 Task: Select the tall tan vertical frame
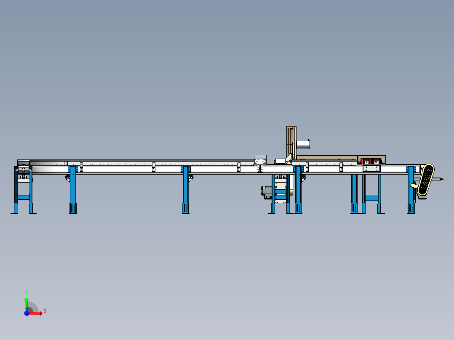pyautogui.click(x=291, y=143)
